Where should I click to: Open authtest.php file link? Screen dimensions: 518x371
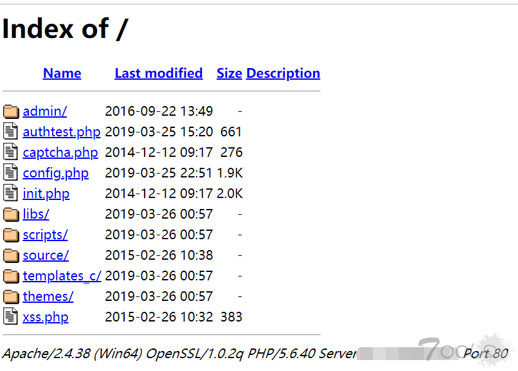pos(62,132)
